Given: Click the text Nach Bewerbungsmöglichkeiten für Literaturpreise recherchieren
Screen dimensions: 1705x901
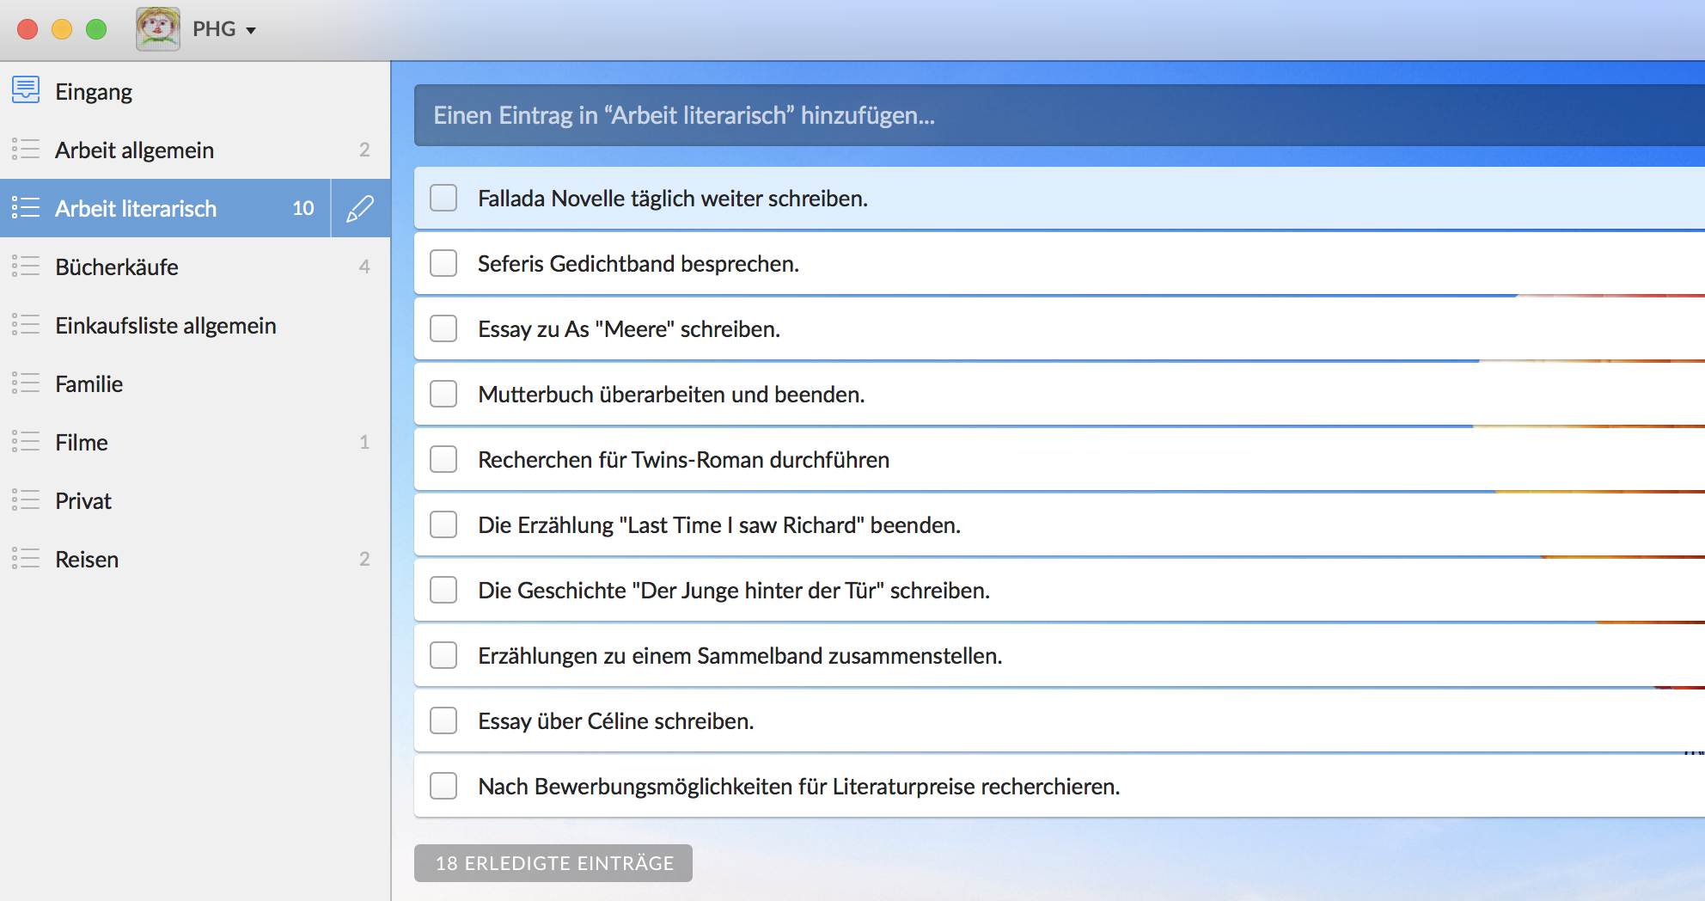Looking at the screenshot, I should pyautogui.click(x=799, y=787).
